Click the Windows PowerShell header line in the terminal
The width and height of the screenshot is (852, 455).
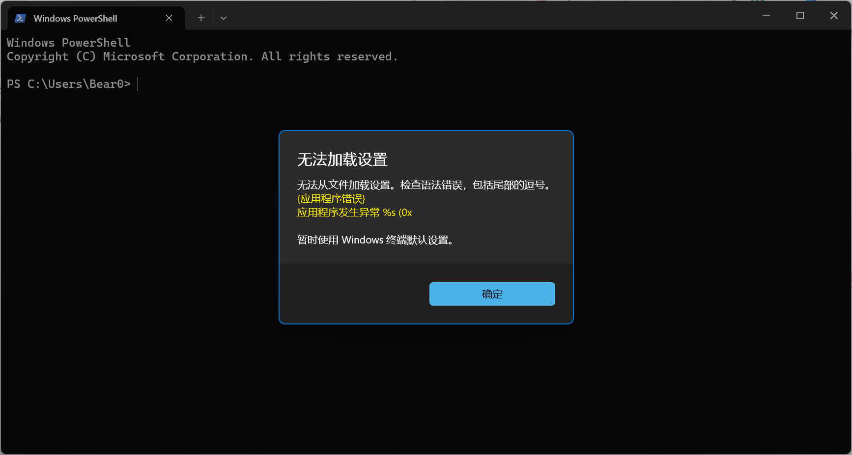pyautogui.click(x=68, y=43)
